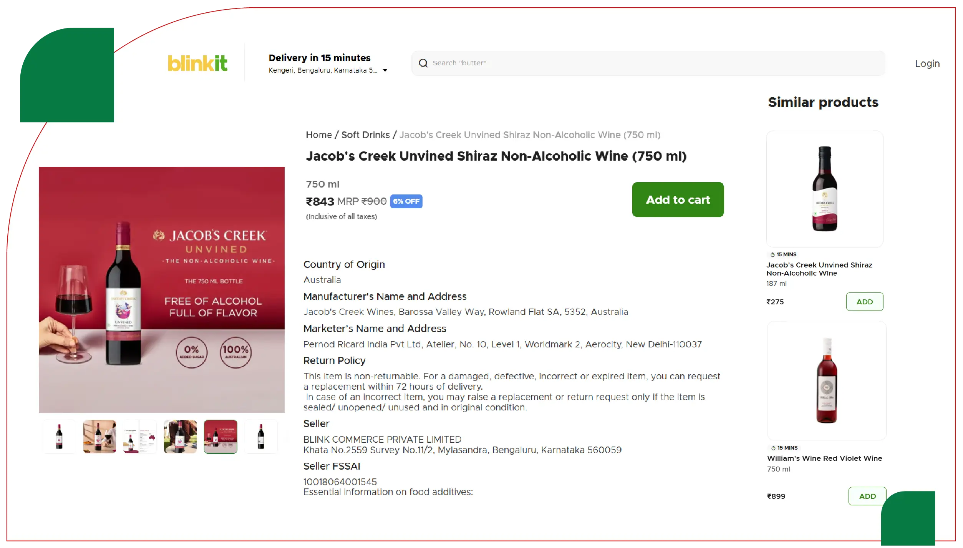Select last dark bottle thumbnail
Screen dimensions: 963x548
coord(261,437)
